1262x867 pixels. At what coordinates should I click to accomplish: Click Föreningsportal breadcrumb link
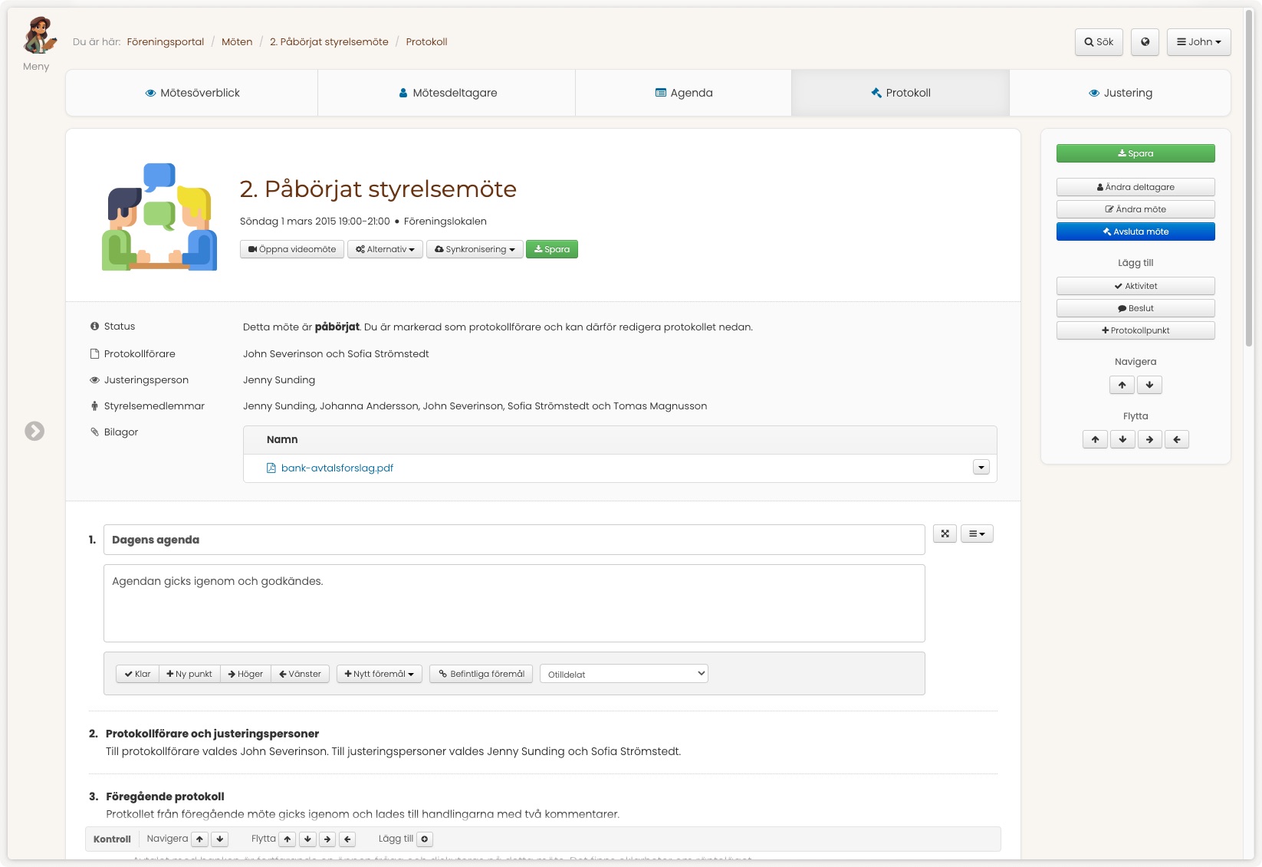pos(166,42)
